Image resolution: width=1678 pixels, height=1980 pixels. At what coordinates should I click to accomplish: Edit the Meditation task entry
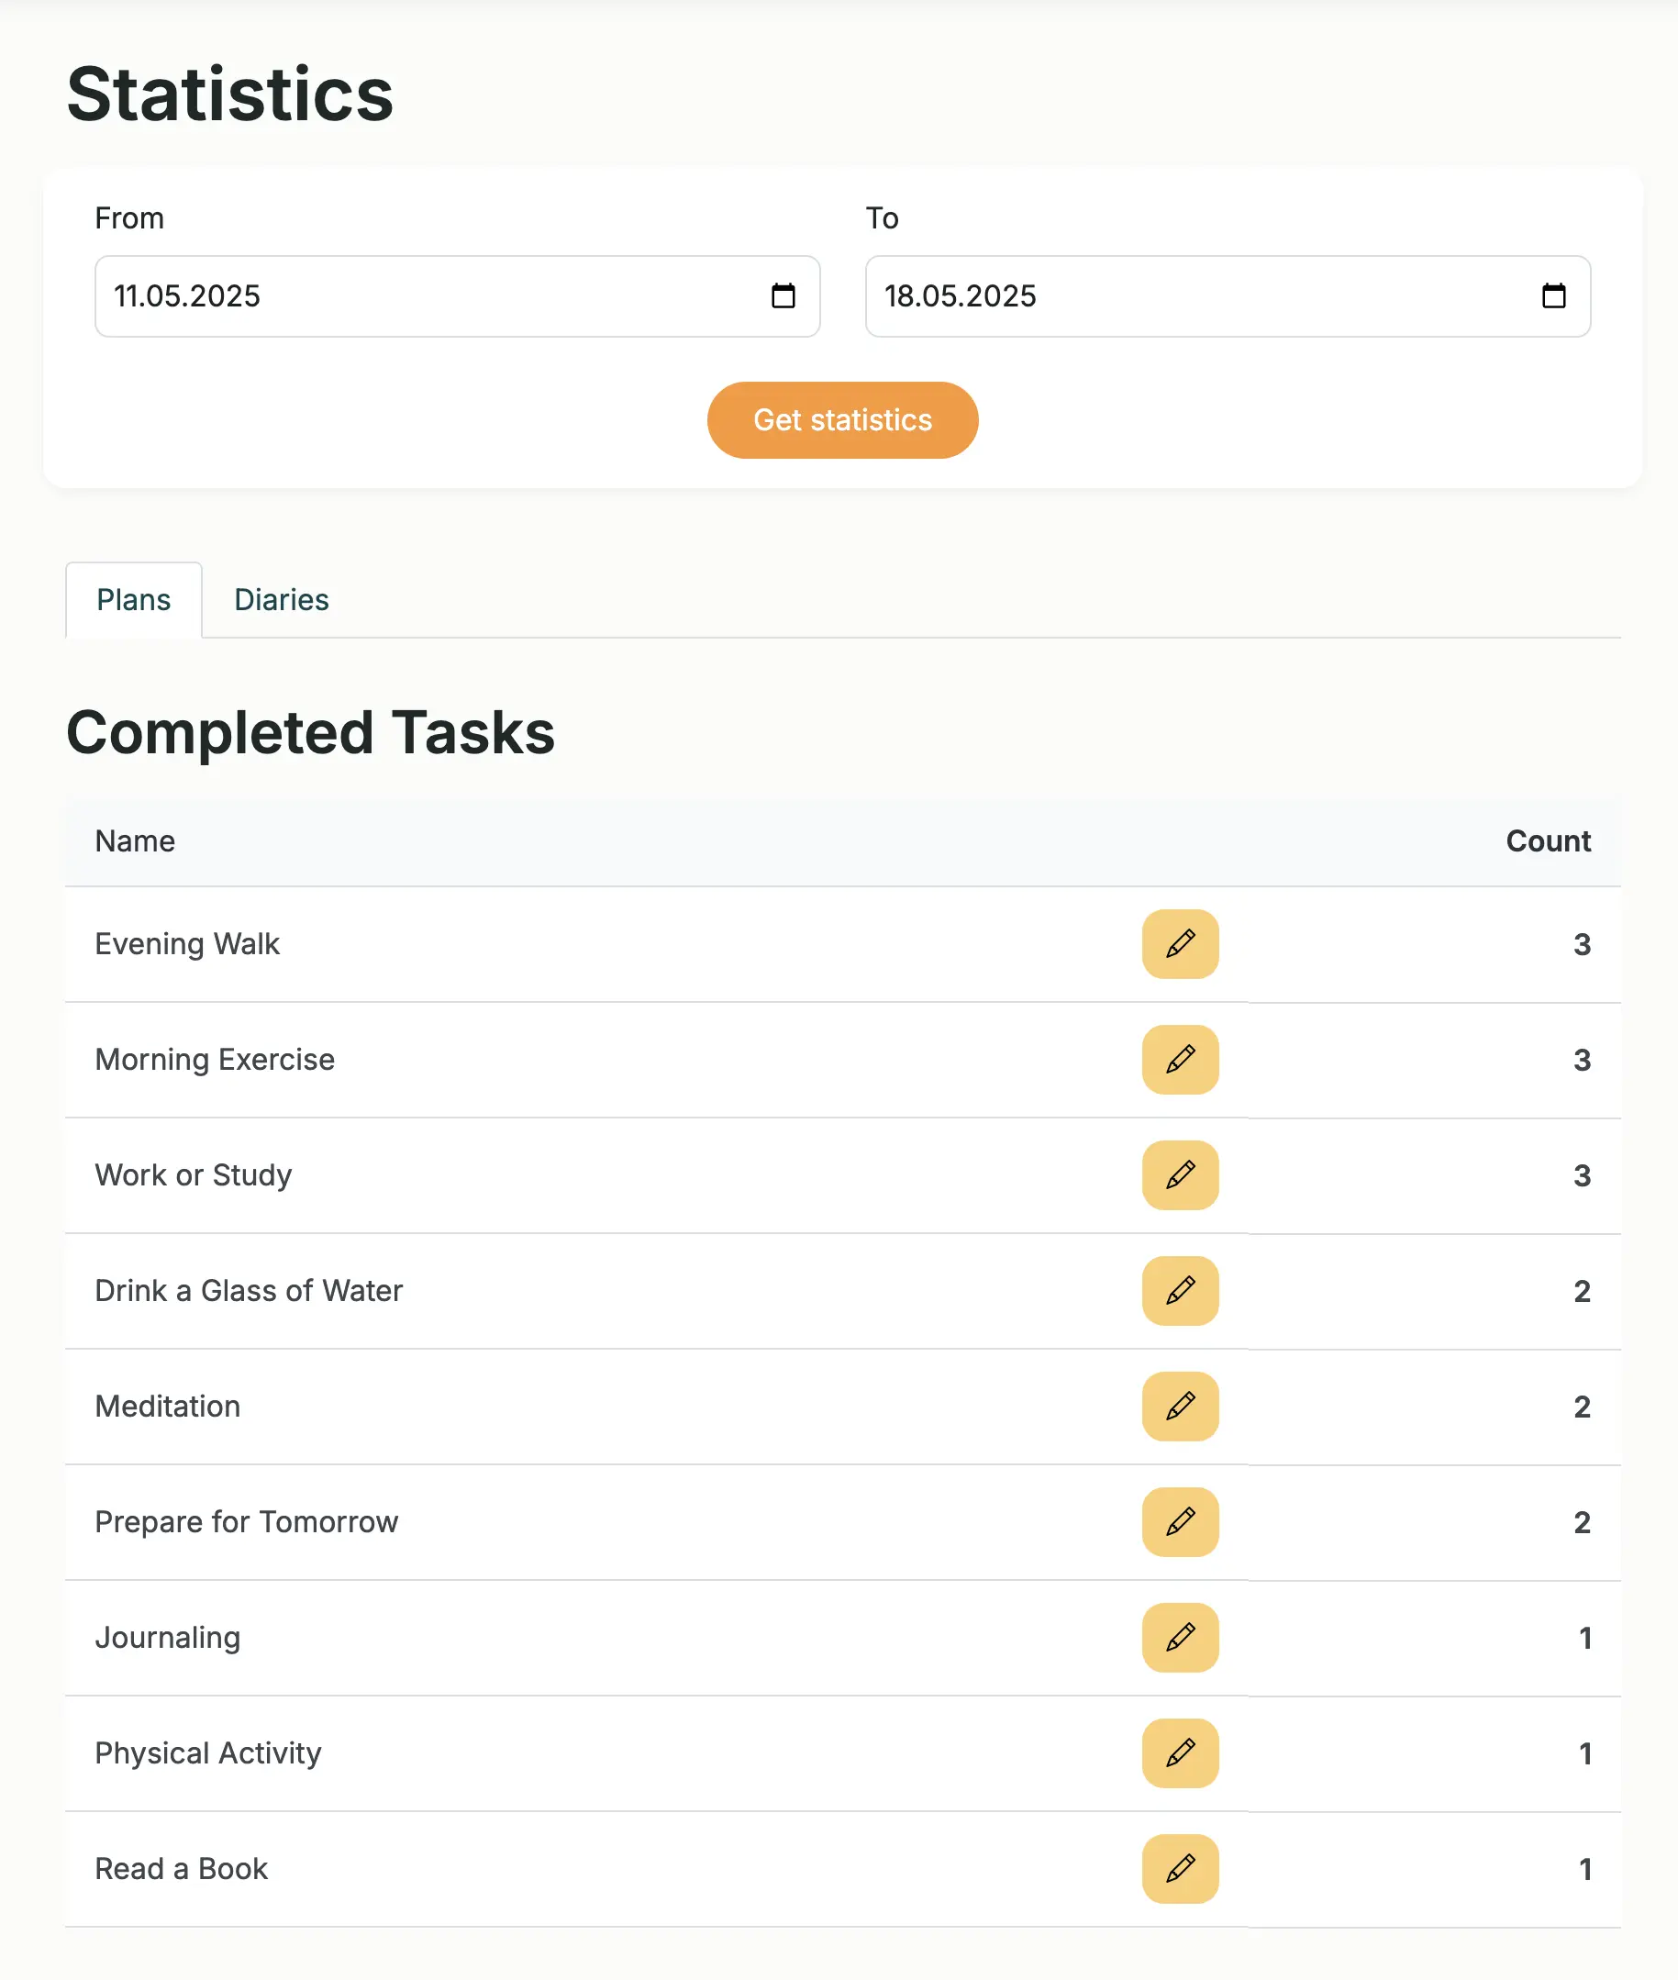pyautogui.click(x=1180, y=1407)
